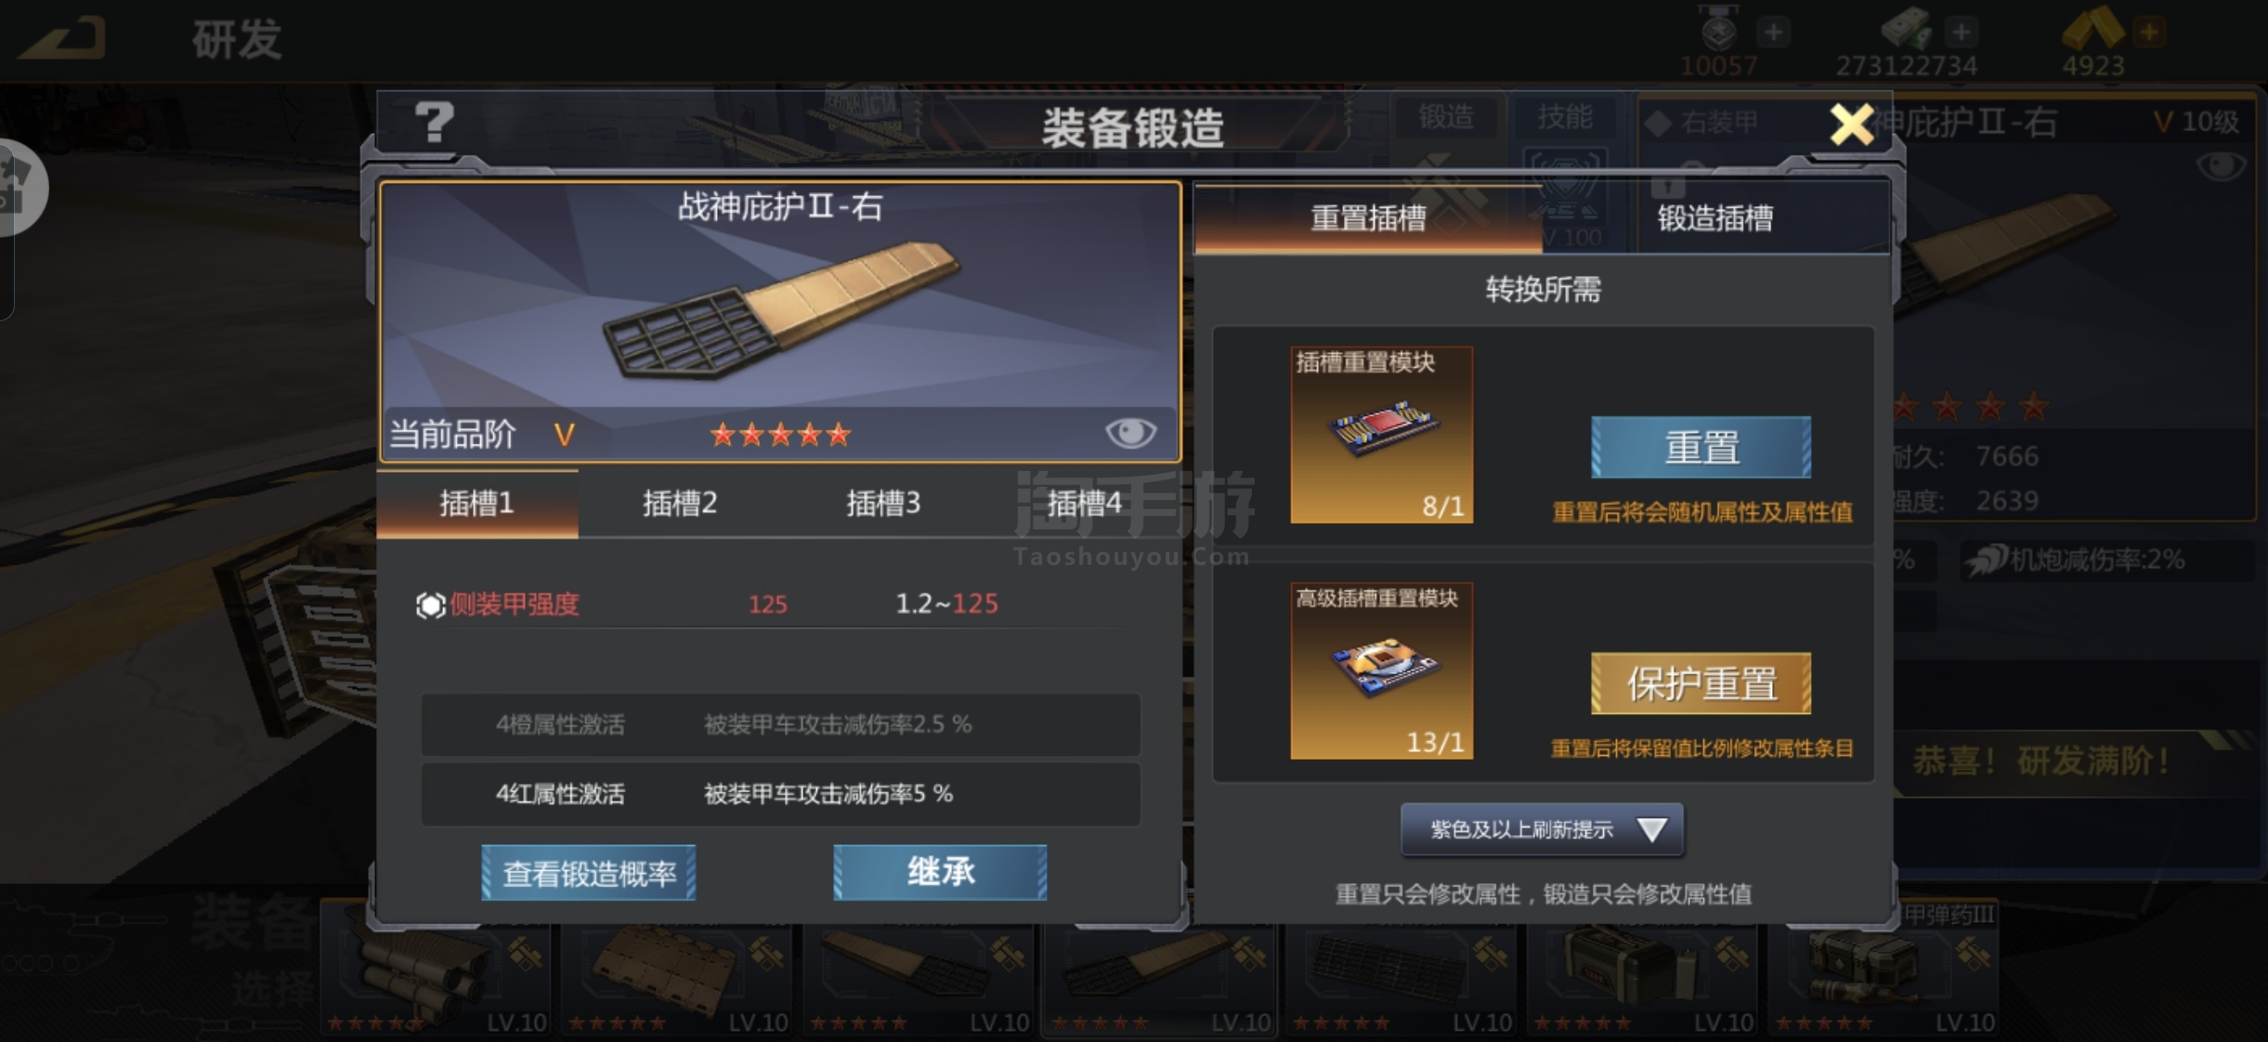Tap the plus icon beside medal 10057
The width and height of the screenshot is (2268, 1042).
click(x=1773, y=33)
